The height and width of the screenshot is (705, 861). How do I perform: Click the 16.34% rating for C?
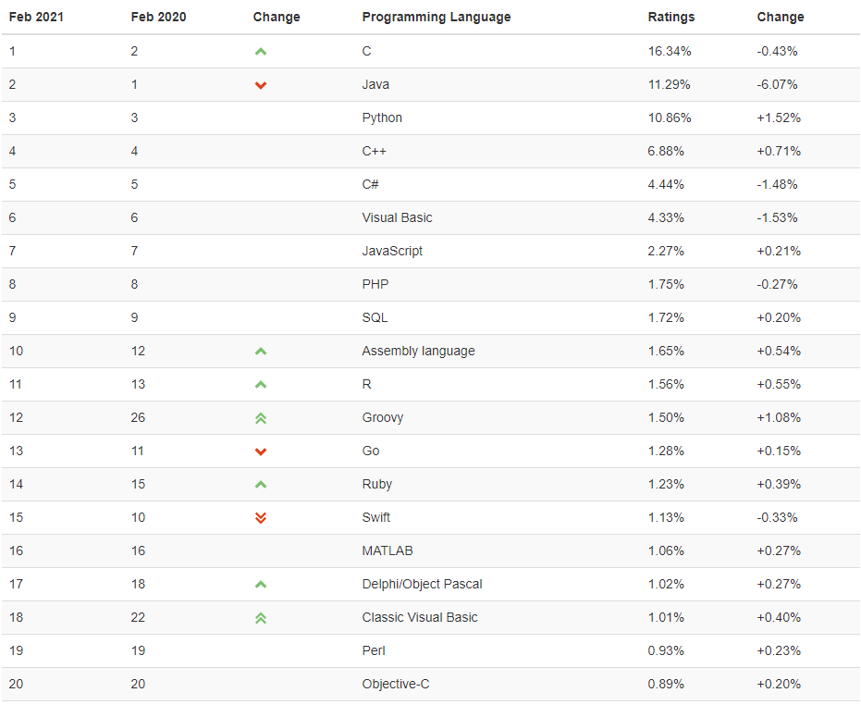(670, 52)
